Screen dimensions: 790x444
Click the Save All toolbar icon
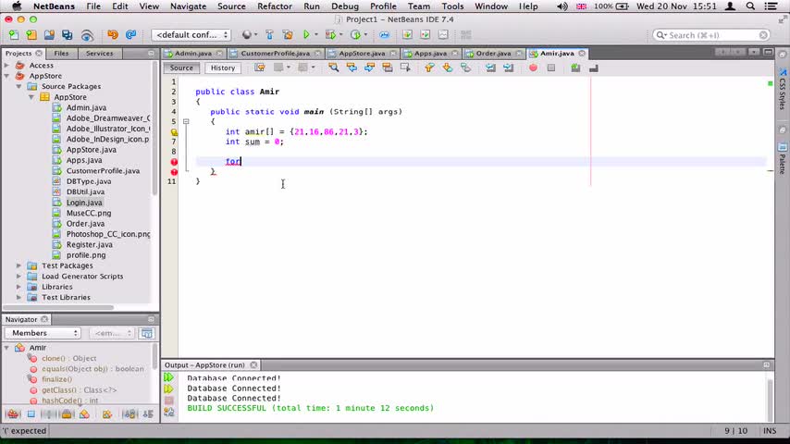click(67, 35)
